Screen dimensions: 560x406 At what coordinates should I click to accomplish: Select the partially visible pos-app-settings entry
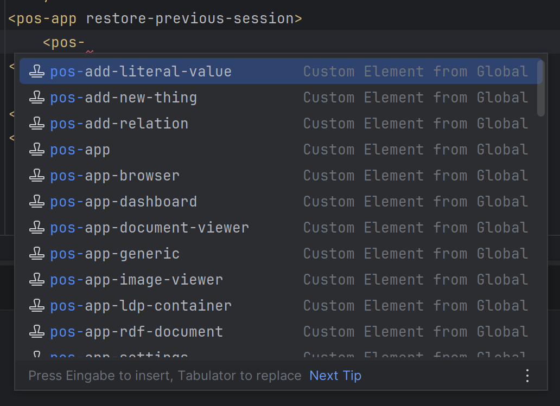(119, 356)
